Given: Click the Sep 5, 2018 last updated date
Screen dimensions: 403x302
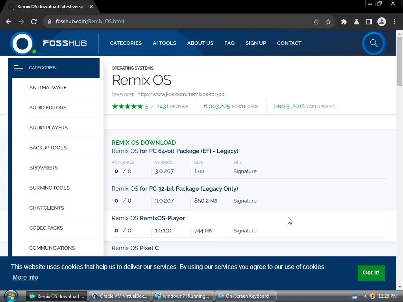Looking at the screenshot, I should point(305,106).
